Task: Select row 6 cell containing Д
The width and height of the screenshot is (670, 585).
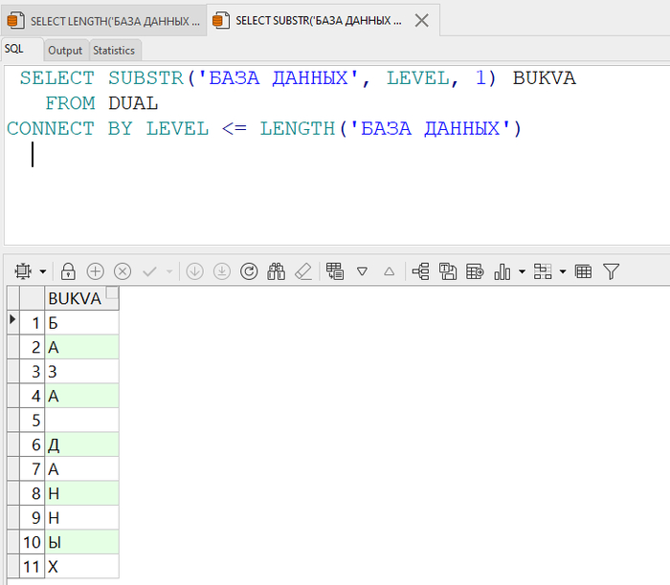Action: point(81,444)
